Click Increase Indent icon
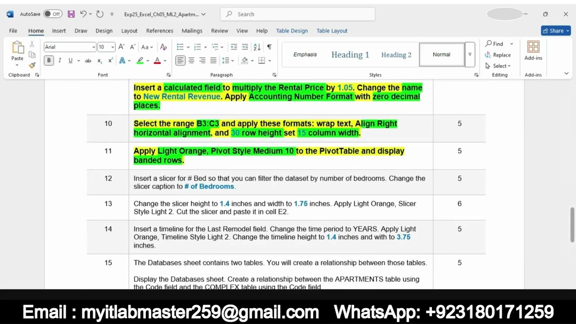This screenshot has height=324, width=576. 245,47
